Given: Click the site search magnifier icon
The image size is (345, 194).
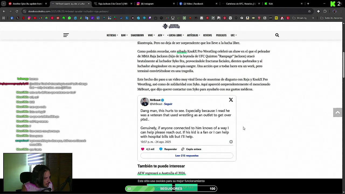Looking at the screenshot, I should coord(277,35).
